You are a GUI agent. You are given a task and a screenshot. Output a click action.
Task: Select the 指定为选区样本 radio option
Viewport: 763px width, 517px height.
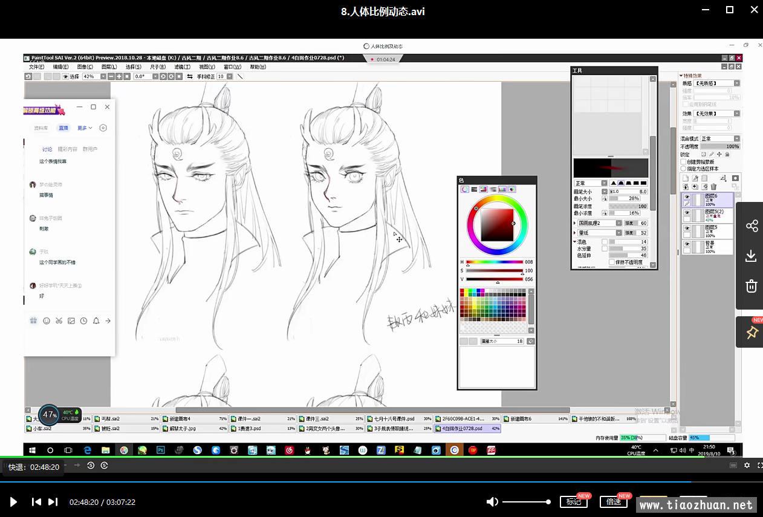click(684, 169)
